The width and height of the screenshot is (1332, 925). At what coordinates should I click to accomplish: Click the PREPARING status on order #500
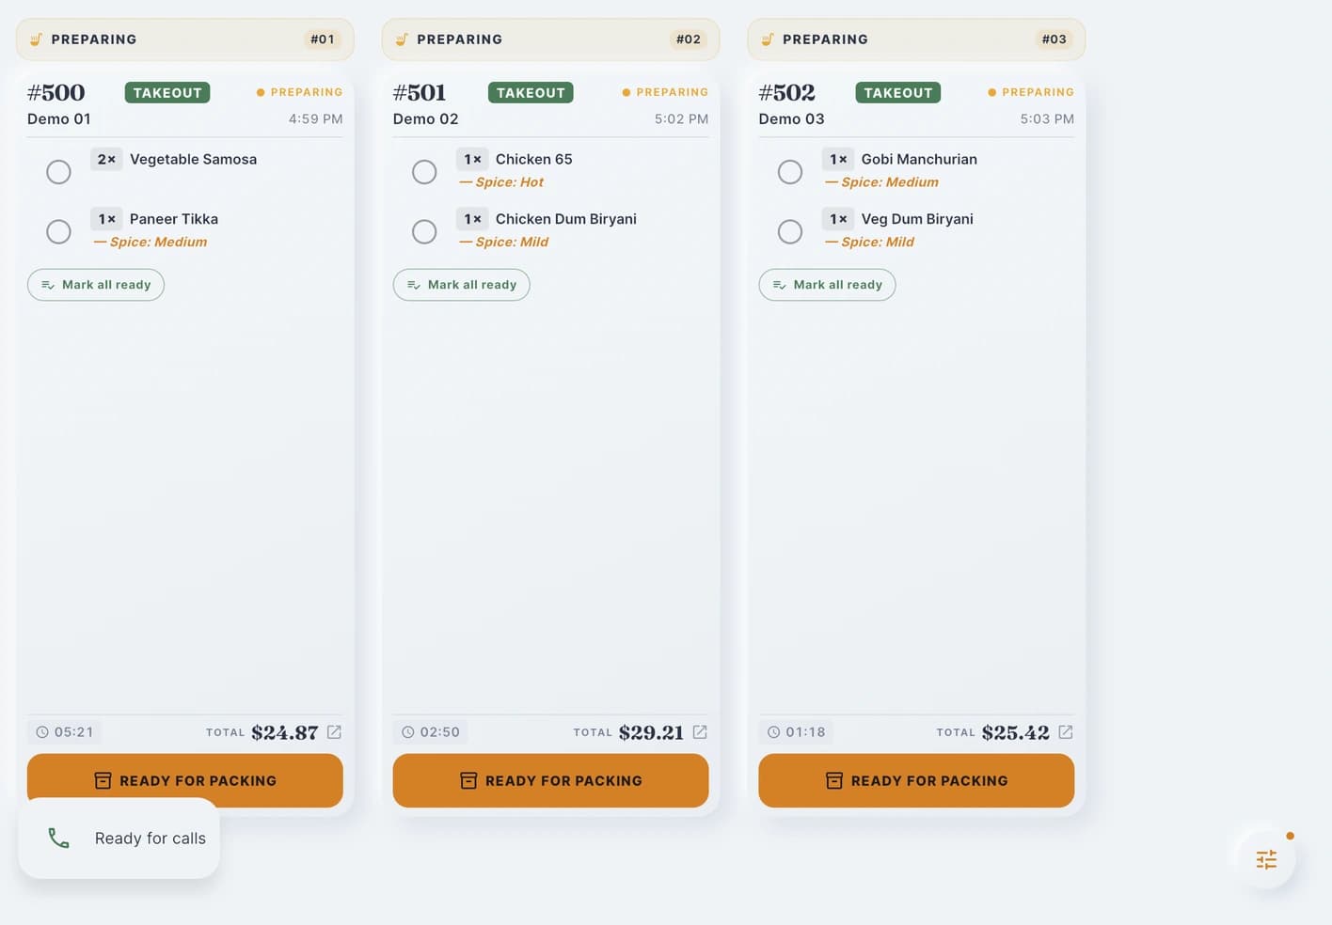click(x=299, y=92)
